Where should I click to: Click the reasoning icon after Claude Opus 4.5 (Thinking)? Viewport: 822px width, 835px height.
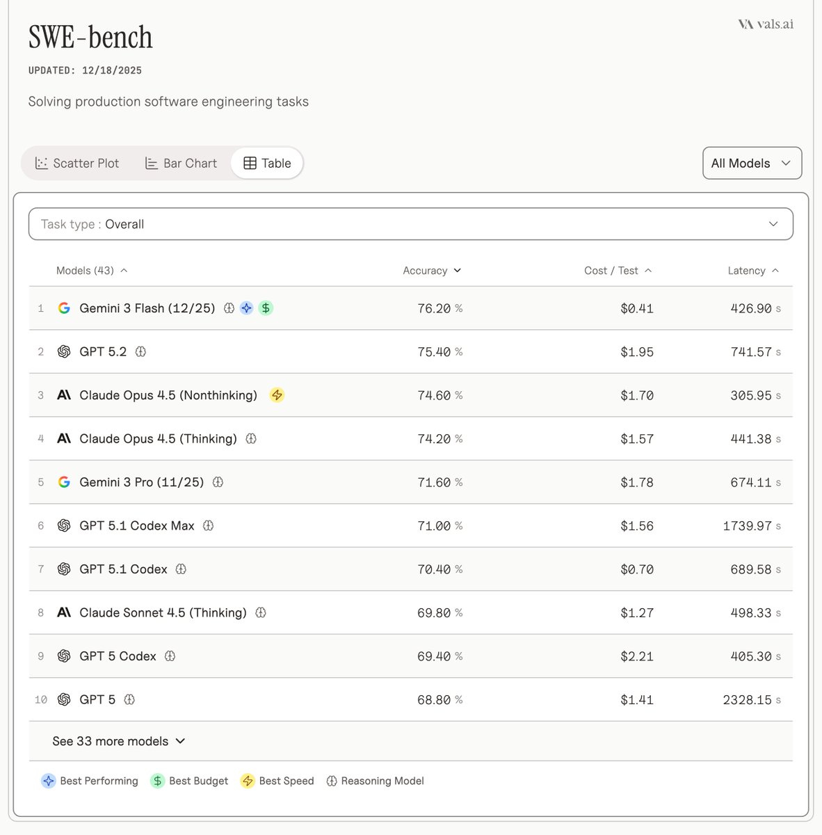pos(251,439)
